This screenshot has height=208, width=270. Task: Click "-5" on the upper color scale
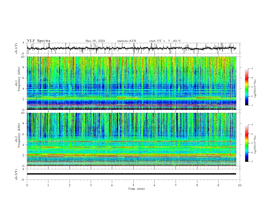[251, 87]
